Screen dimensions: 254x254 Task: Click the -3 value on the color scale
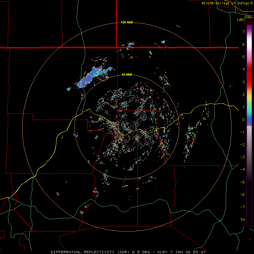[x=242, y=157]
